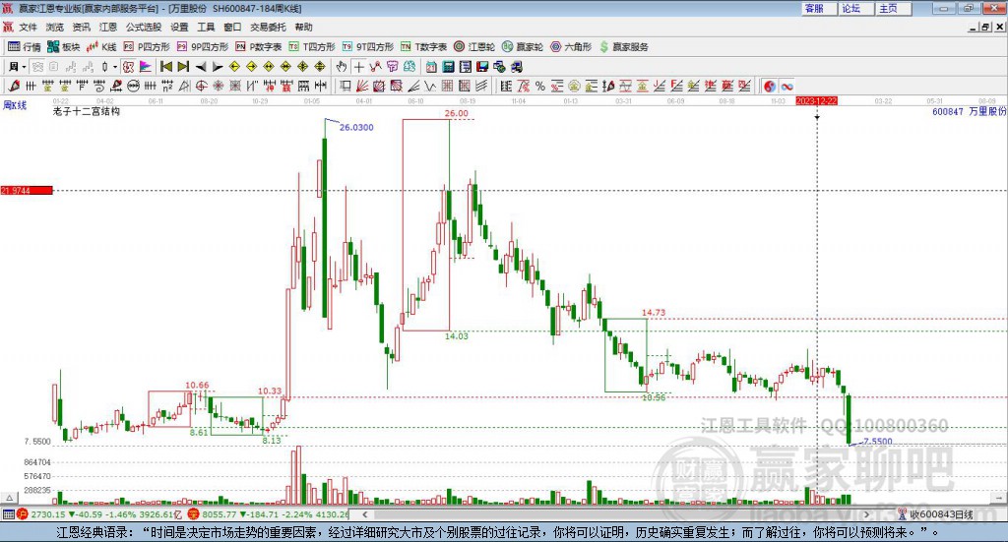Click the save disk icon

click(x=482, y=67)
